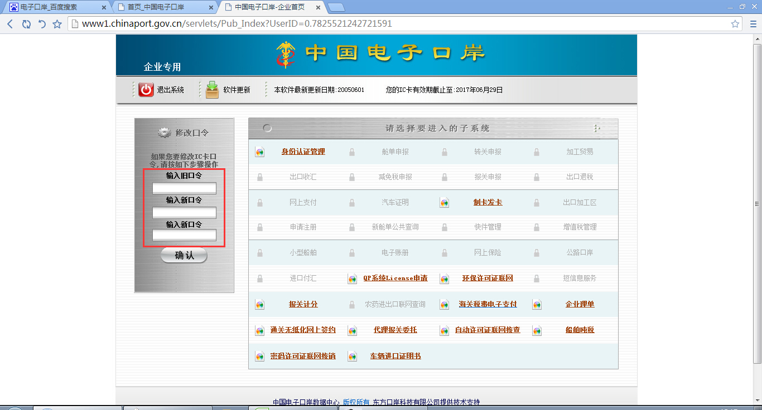Image resolution: width=762 pixels, height=410 pixels.
Task: Open 制卡发卡 link
Action: tap(488, 202)
